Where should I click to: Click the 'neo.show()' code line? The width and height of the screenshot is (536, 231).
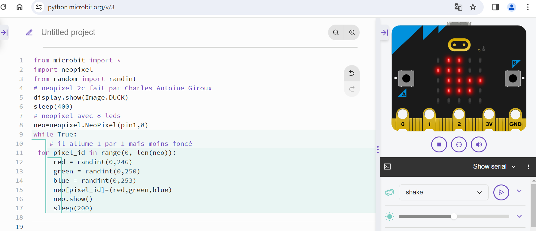(x=73, y=199)
